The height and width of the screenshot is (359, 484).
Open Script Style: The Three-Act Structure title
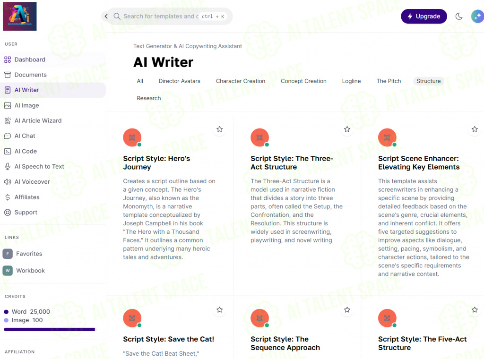(x=292, y=163)
